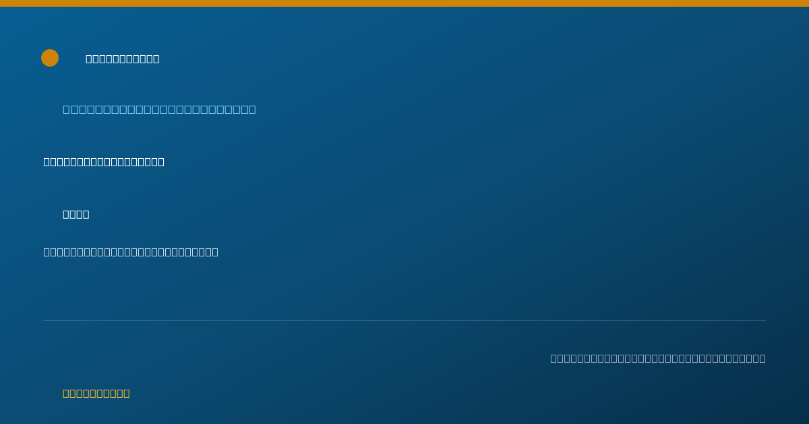Open the yellow link at bottom left
The height and width of the screenshot is (424, 809).
pos(96,393)
